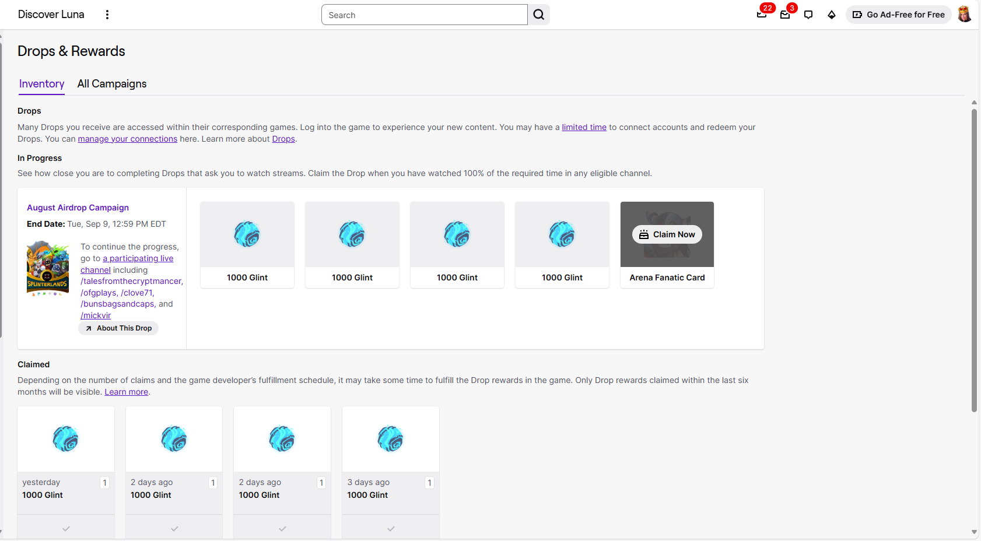
Task: Open the Drops learn-more link
Action: [283, 139]
